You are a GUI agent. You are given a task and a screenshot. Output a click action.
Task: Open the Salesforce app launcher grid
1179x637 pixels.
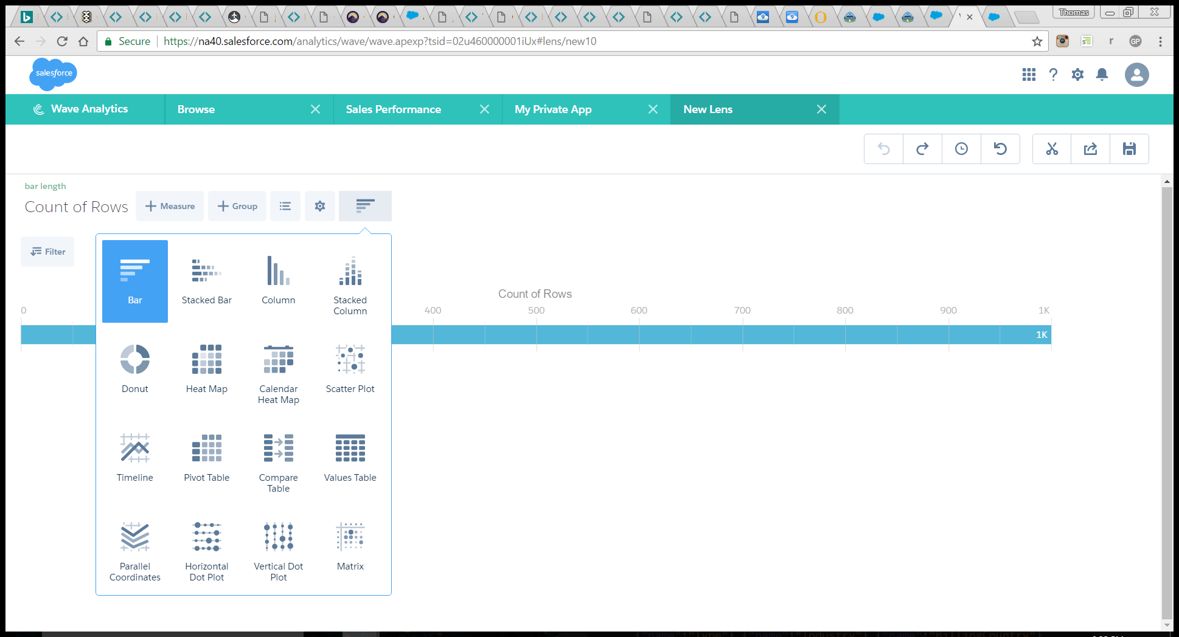pyautogui.click(x=1029, y=74)
